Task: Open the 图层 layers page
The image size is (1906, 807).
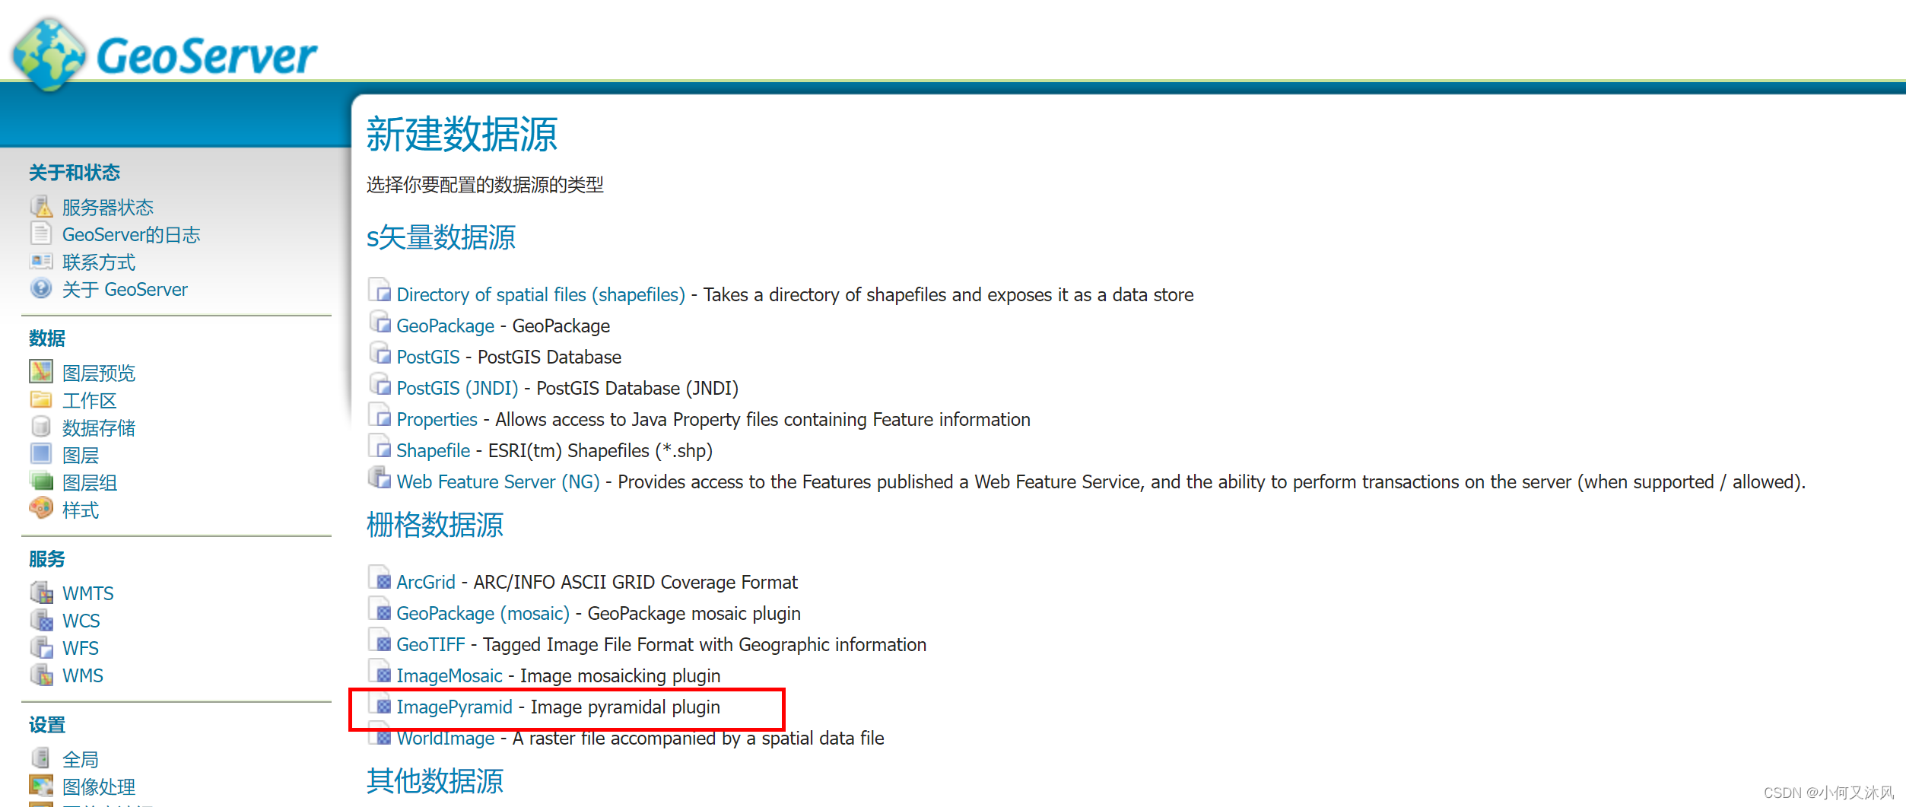Action: tap(80, 456)
